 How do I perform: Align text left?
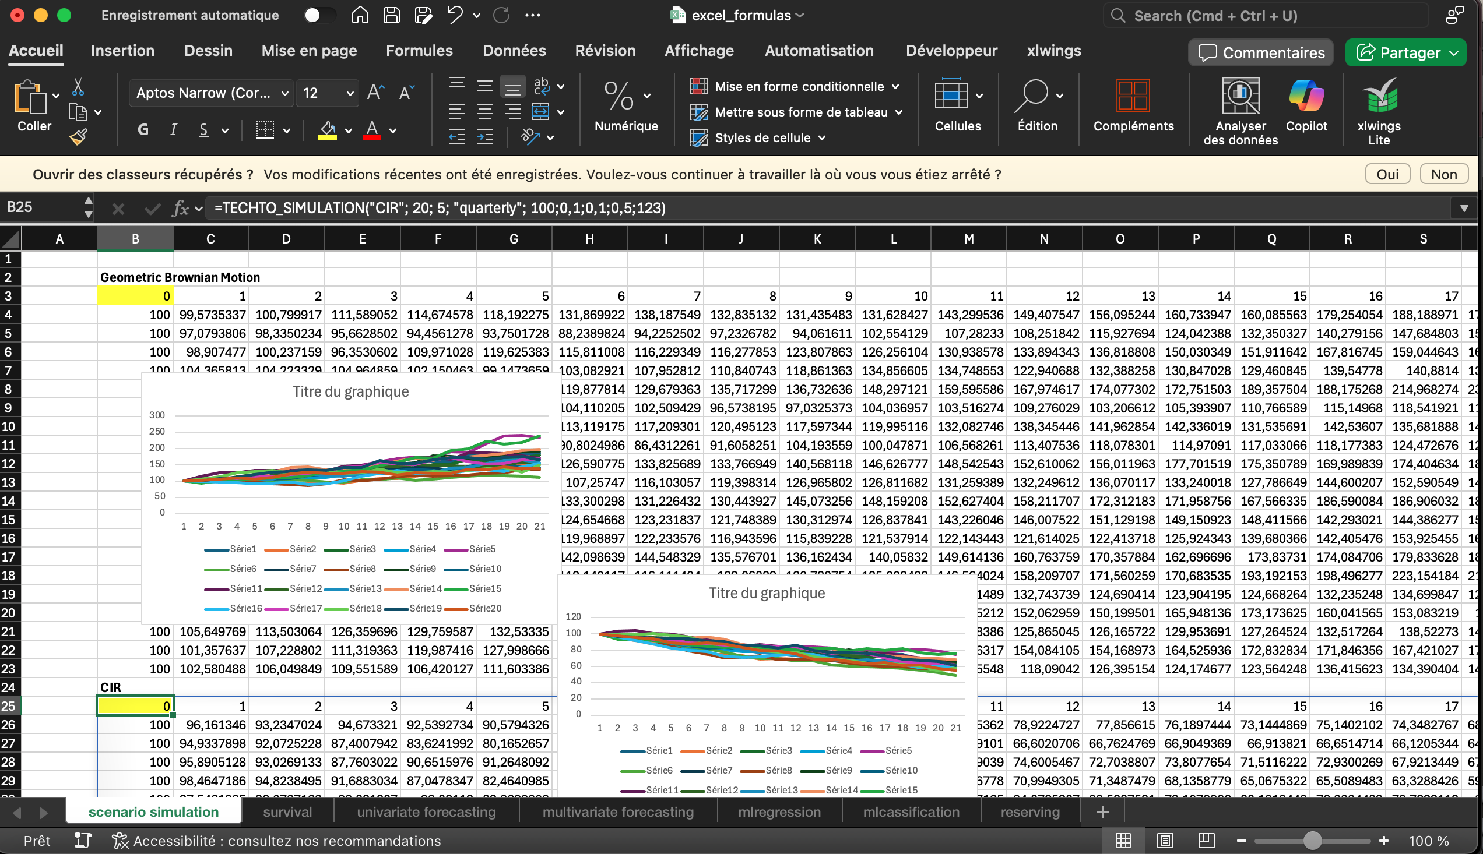point(456,111)
